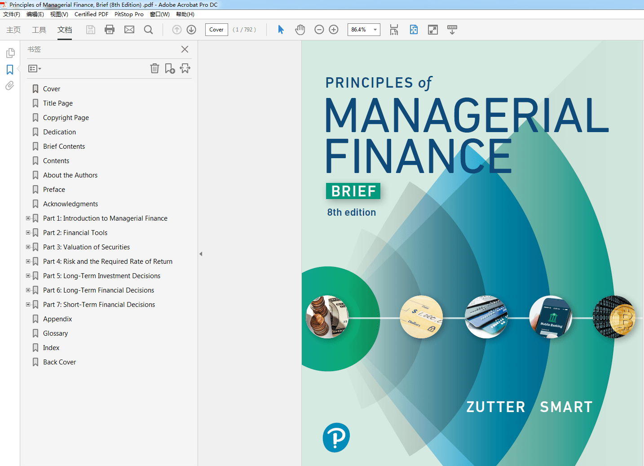Screen dimensions: 644x466
Task: Delete selected bookmark trash icon
Action: (x=154, y=68)
